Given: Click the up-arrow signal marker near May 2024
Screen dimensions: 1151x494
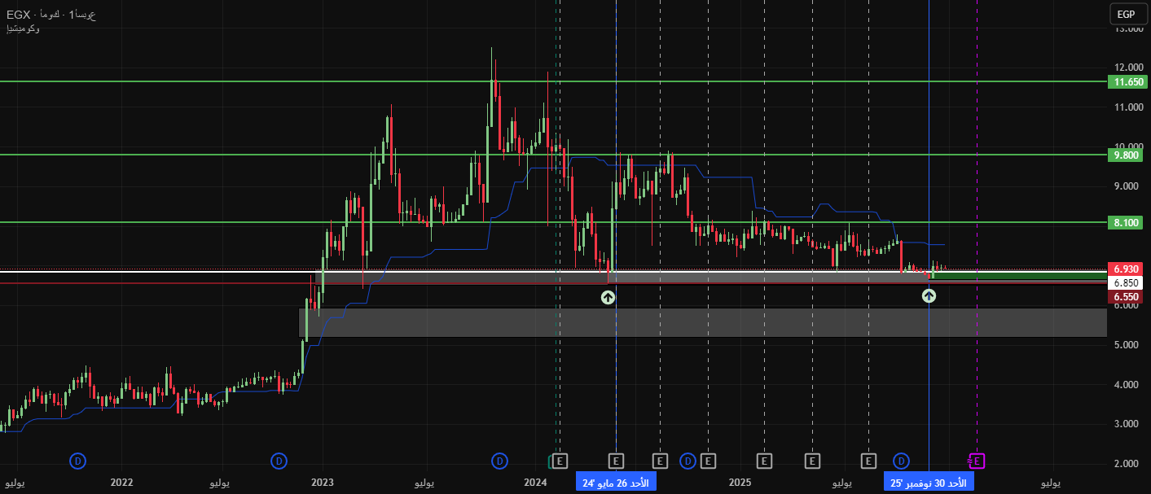Looking at the screenshot, I should 608,297.
